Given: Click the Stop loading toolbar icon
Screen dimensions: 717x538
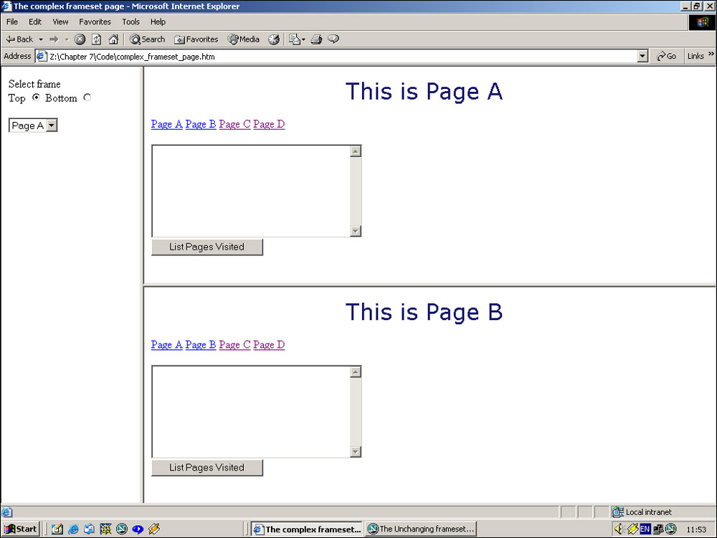Looking at the screenshot, I should (80, 39).
